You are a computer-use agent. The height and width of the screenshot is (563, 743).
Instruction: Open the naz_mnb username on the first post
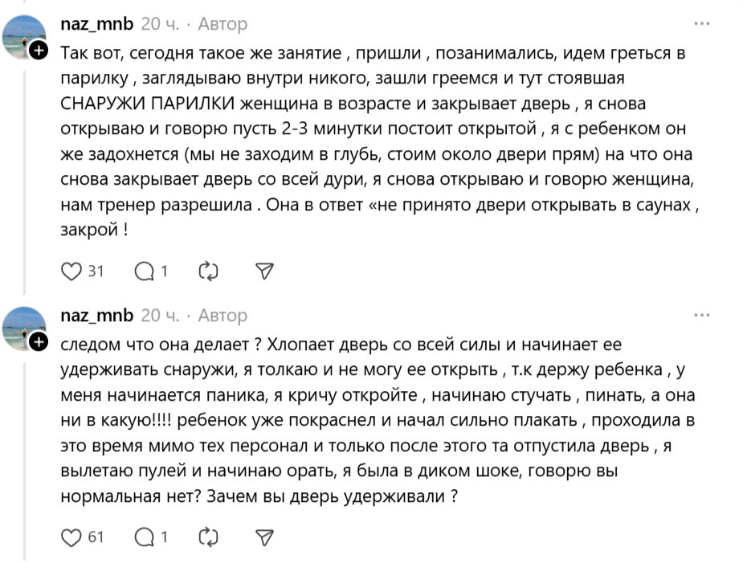coord(97,24)
